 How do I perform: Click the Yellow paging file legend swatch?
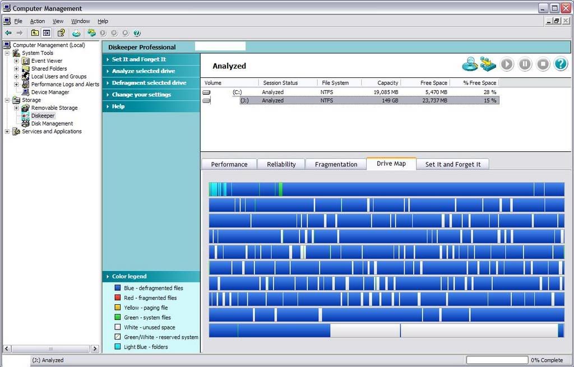(x=118, y=308)
